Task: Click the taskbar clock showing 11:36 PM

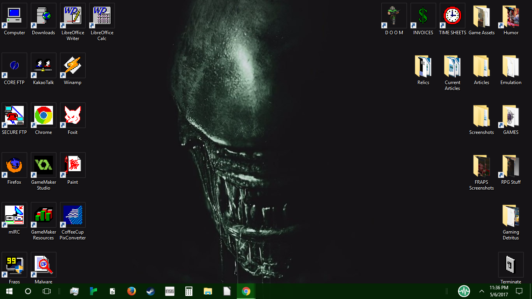Action: click(499, 291)
